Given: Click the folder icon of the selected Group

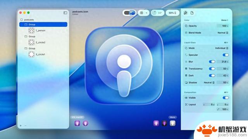Looking at the screenshot, I should pyautogui.click(x=26, y=24).
